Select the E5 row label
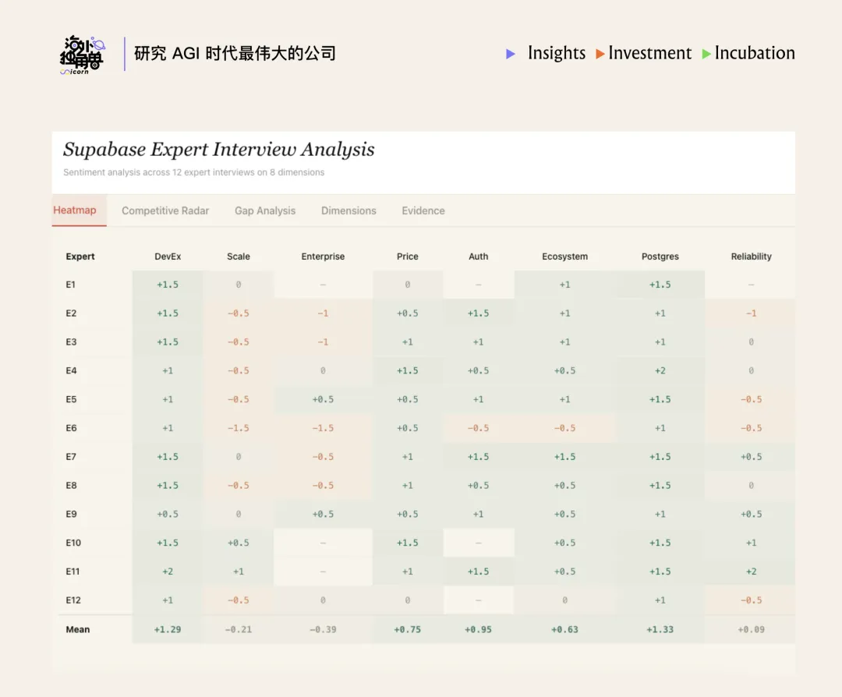 [71, 399]
